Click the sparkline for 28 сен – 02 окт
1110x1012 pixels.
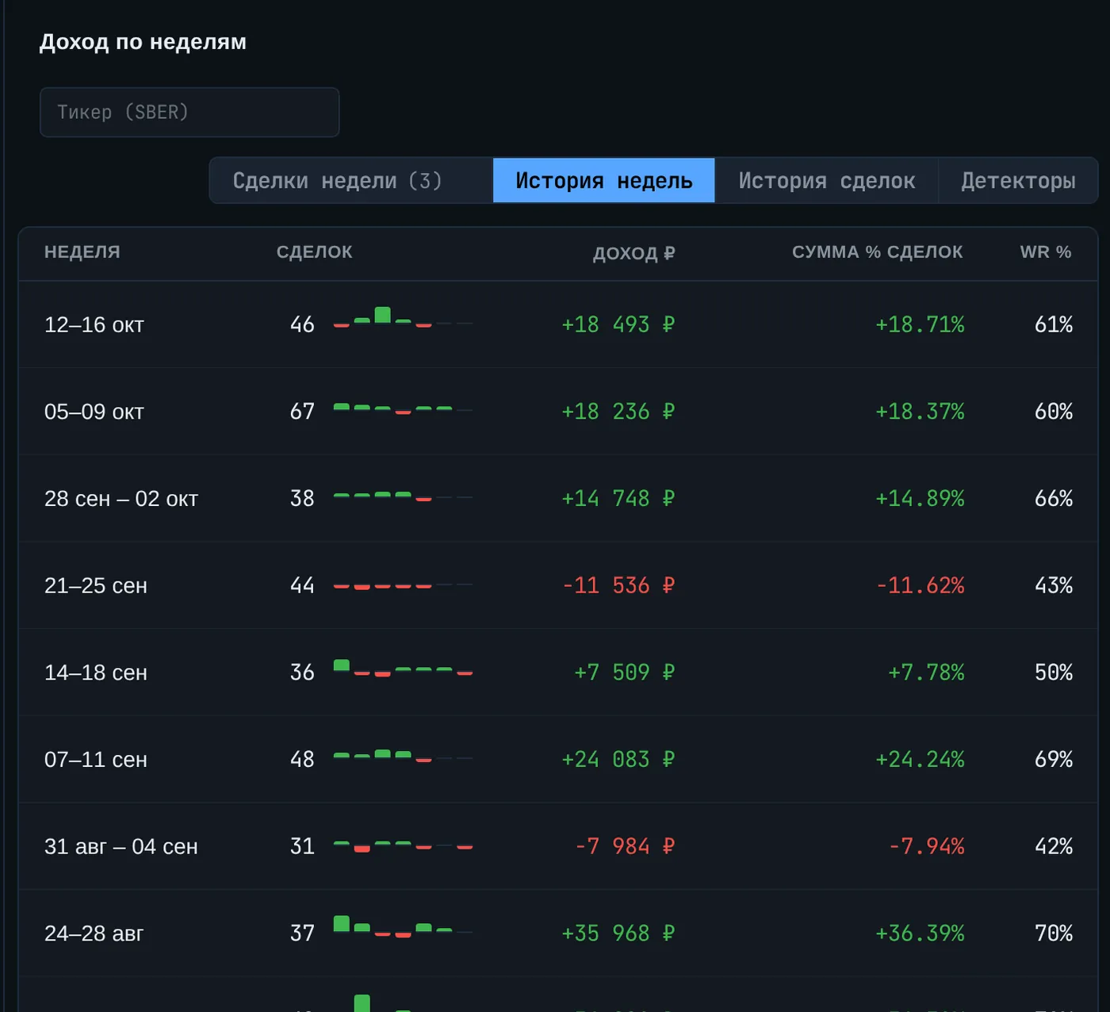click(x=403, y=496)
